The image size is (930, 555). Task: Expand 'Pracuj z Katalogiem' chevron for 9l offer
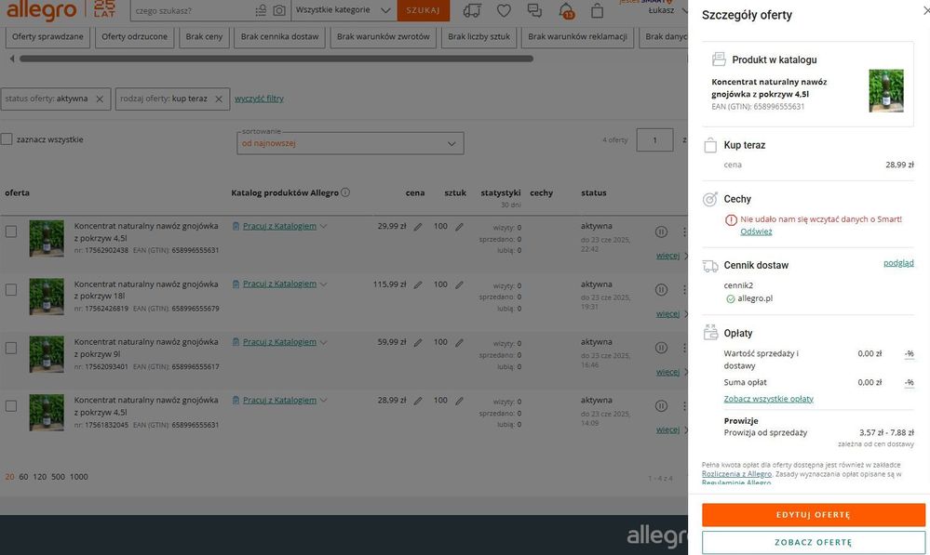pos(324,342)
